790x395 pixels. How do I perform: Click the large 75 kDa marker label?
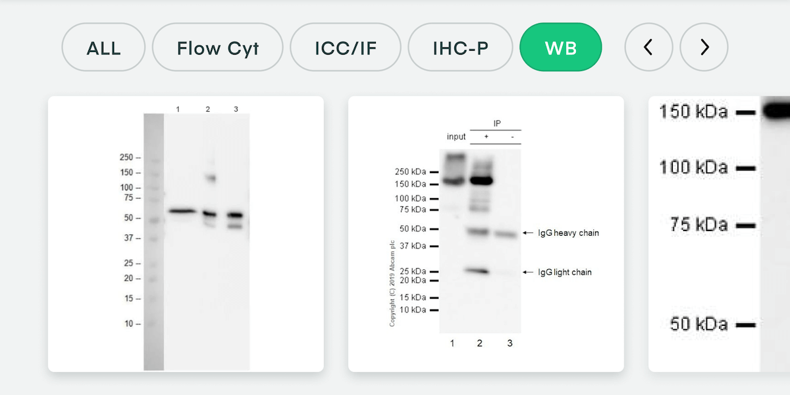698,225
